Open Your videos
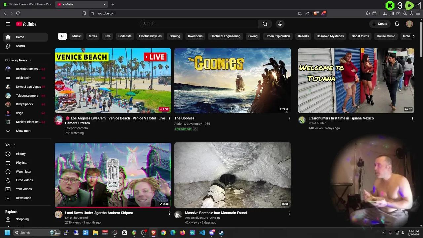Viewport: 423px width, 238px height. (x=25, y=189)
